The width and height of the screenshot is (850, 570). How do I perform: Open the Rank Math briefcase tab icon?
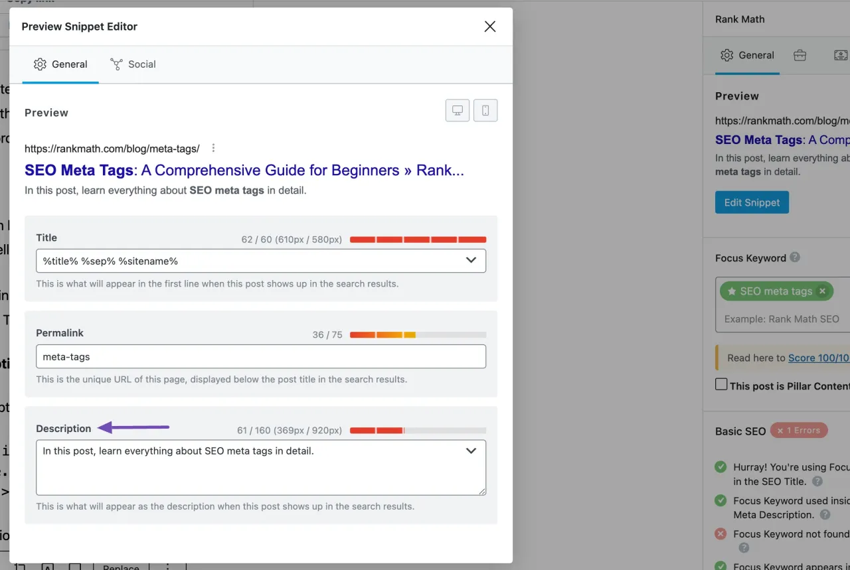800,56
